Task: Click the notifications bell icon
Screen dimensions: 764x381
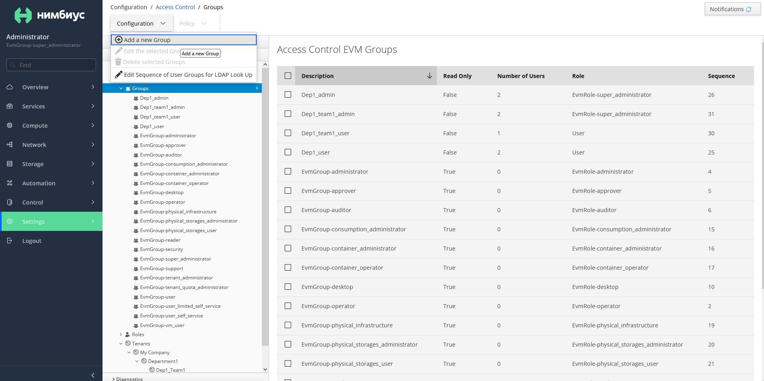Action: tap(748, 9)
